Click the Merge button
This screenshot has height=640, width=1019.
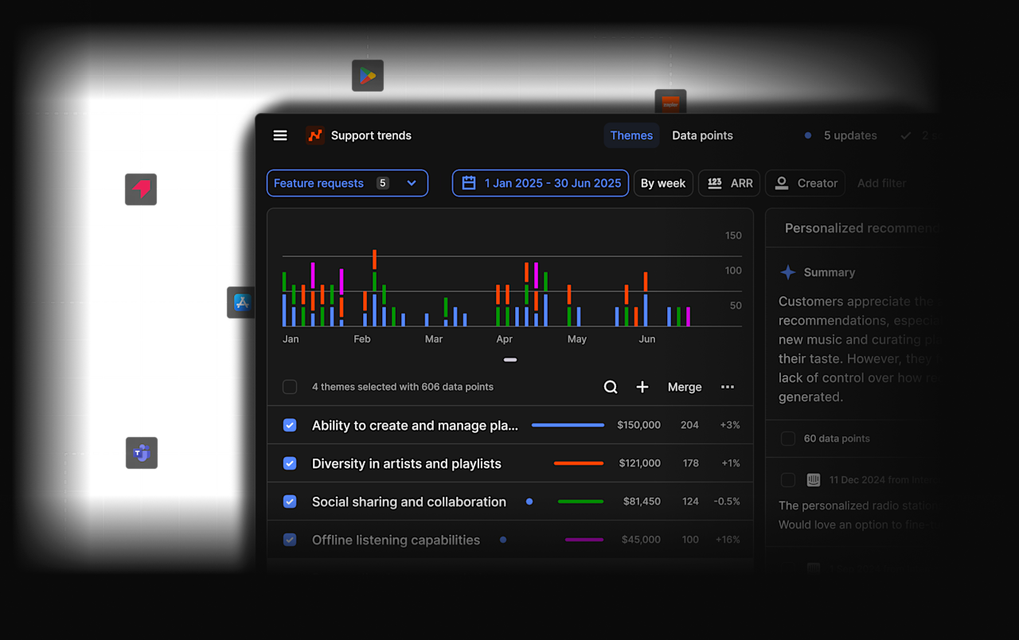pos(685,387)
